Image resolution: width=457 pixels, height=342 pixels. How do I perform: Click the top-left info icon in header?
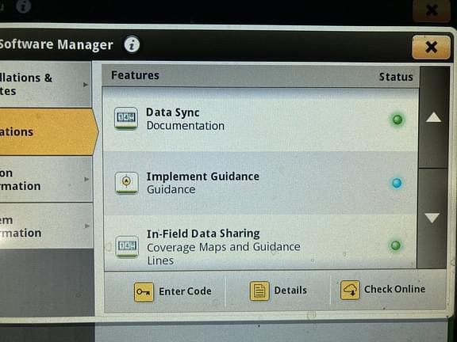click(23, 6)
